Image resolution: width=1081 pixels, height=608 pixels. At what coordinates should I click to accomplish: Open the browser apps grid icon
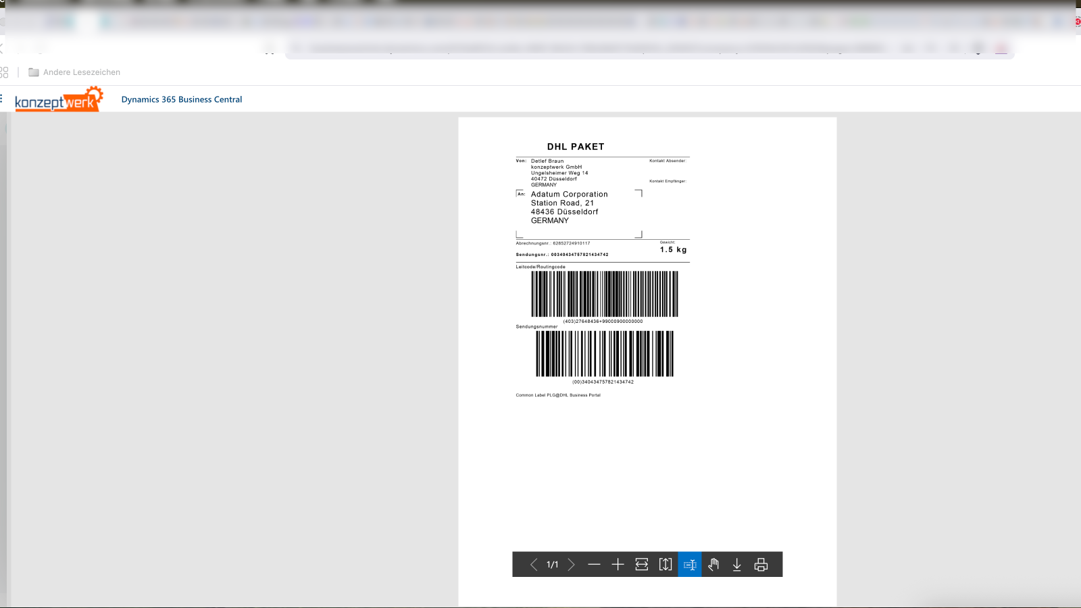point(5,72)
